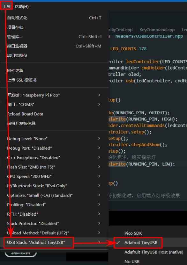Image resolution: width=187 pixels, height=265 pixels.
Task: Expand the Optimize Small (-Os) submenu
Action: (54, 195)
